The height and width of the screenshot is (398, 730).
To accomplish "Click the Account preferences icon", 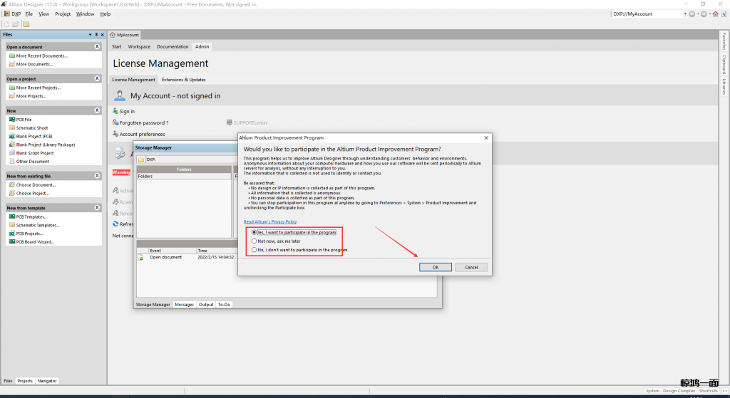I will click(115, 134).
